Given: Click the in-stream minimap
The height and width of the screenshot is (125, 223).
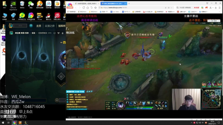Looking at the screenshot, I should click(x=211, y=99).
